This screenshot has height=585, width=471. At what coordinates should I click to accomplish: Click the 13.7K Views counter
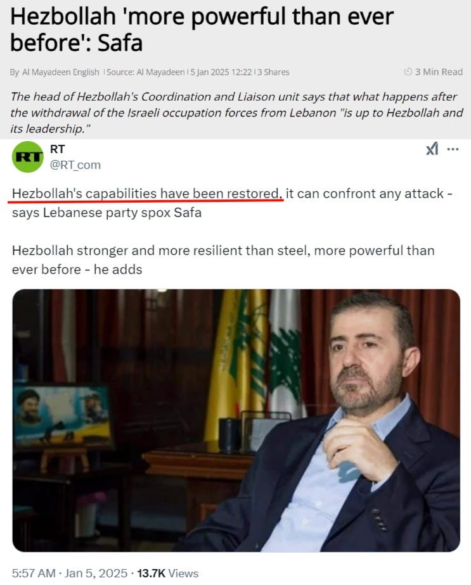[x=168, y=573]
